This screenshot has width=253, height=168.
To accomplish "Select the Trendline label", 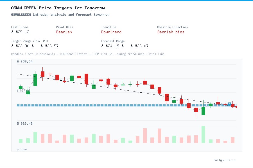I will click(x=109, y=27).
